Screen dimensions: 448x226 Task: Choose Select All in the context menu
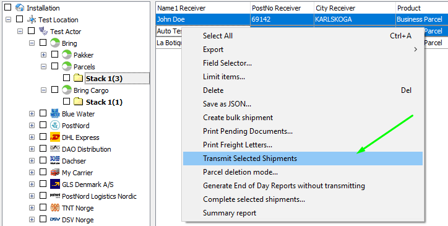303,36
